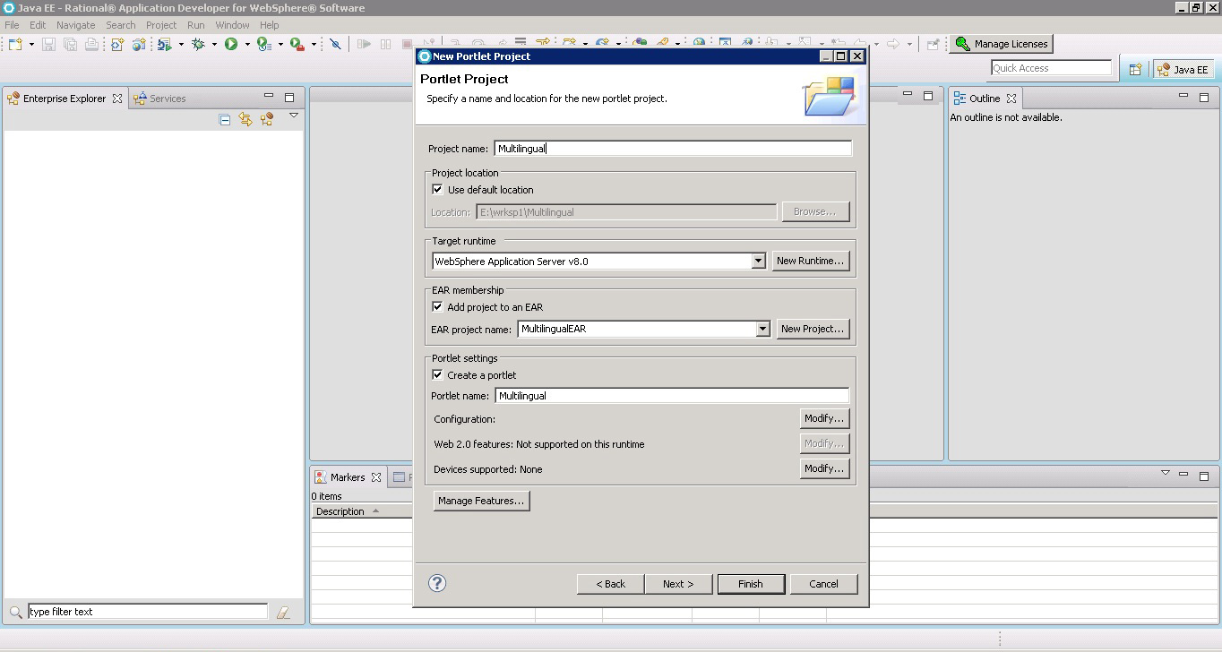
Task: Minimize the Outline view panel
Action: tap(1183, 96)
